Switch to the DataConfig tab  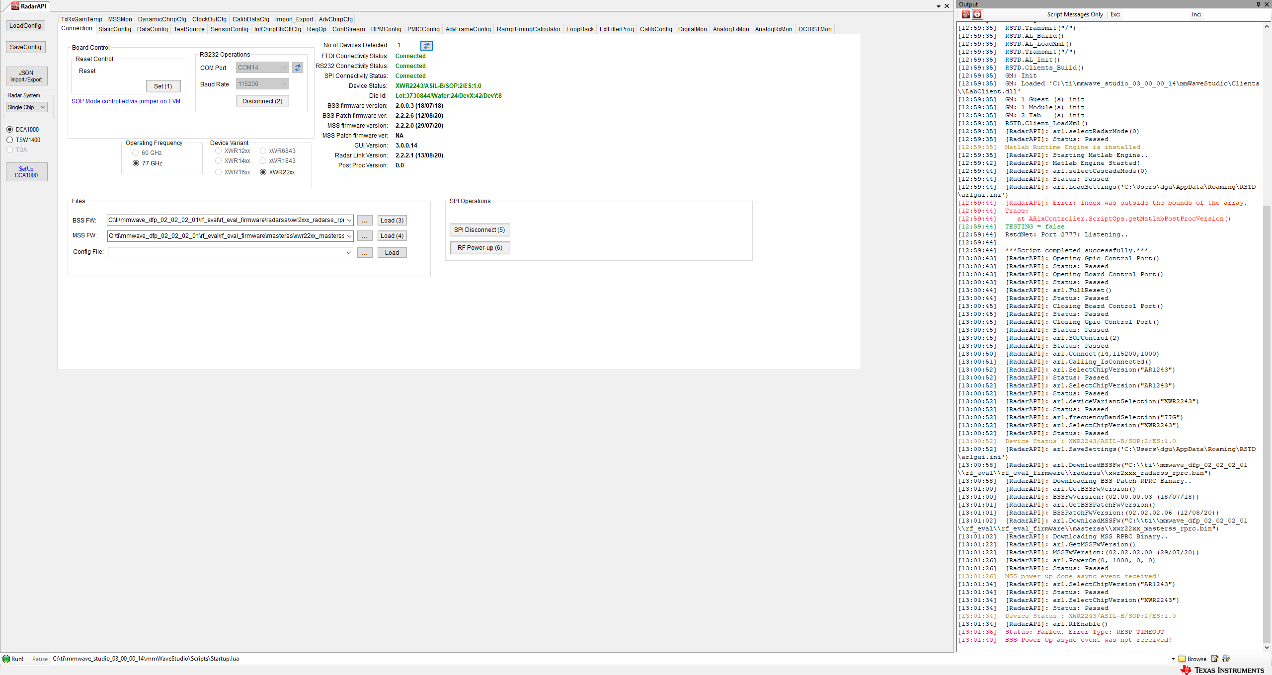pyautogui.click(x=152, y=29)
